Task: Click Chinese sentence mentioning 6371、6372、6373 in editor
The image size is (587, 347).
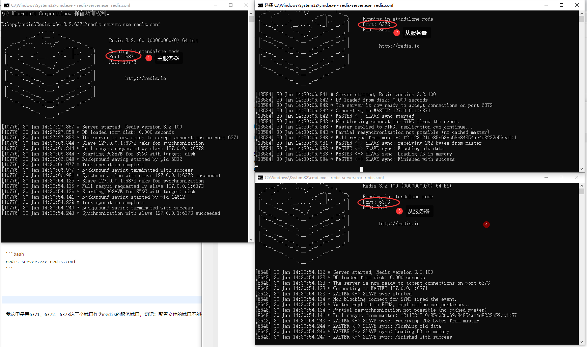Action: (103, 314)
